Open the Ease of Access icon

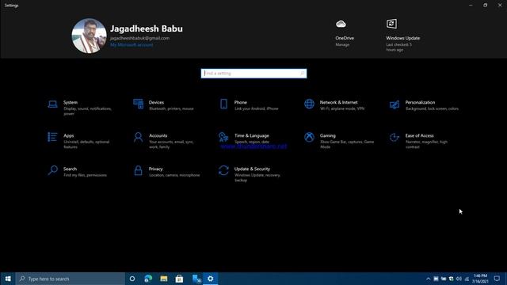click(395, 137)
